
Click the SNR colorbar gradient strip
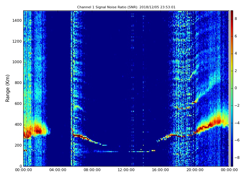click(x=232, y=88)
